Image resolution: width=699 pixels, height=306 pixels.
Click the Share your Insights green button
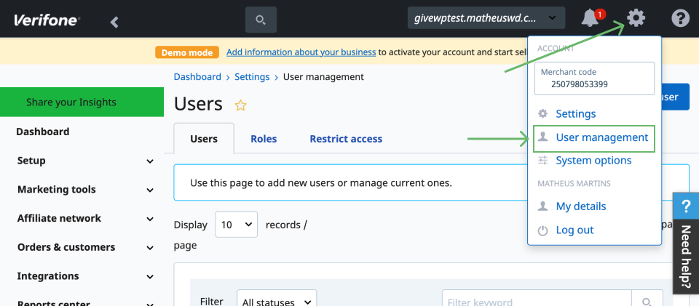click(82, 102)
